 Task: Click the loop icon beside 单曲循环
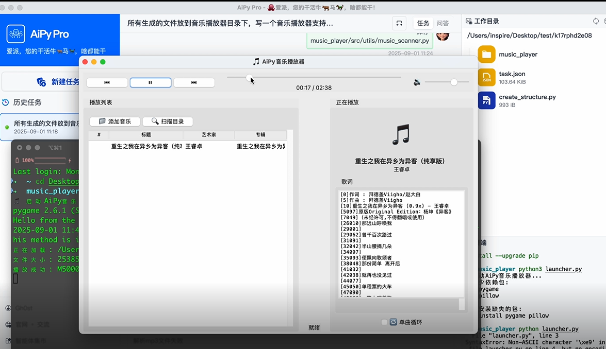click(x=394, y=322)
